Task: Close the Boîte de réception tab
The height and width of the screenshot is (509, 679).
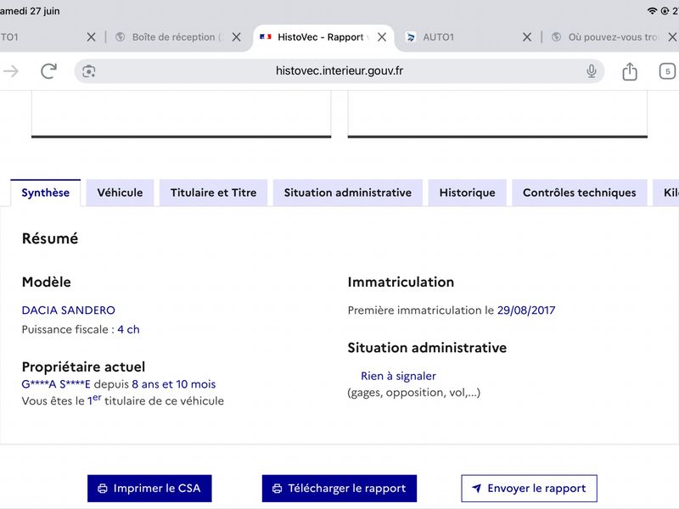Action: [x=236, y=37]
